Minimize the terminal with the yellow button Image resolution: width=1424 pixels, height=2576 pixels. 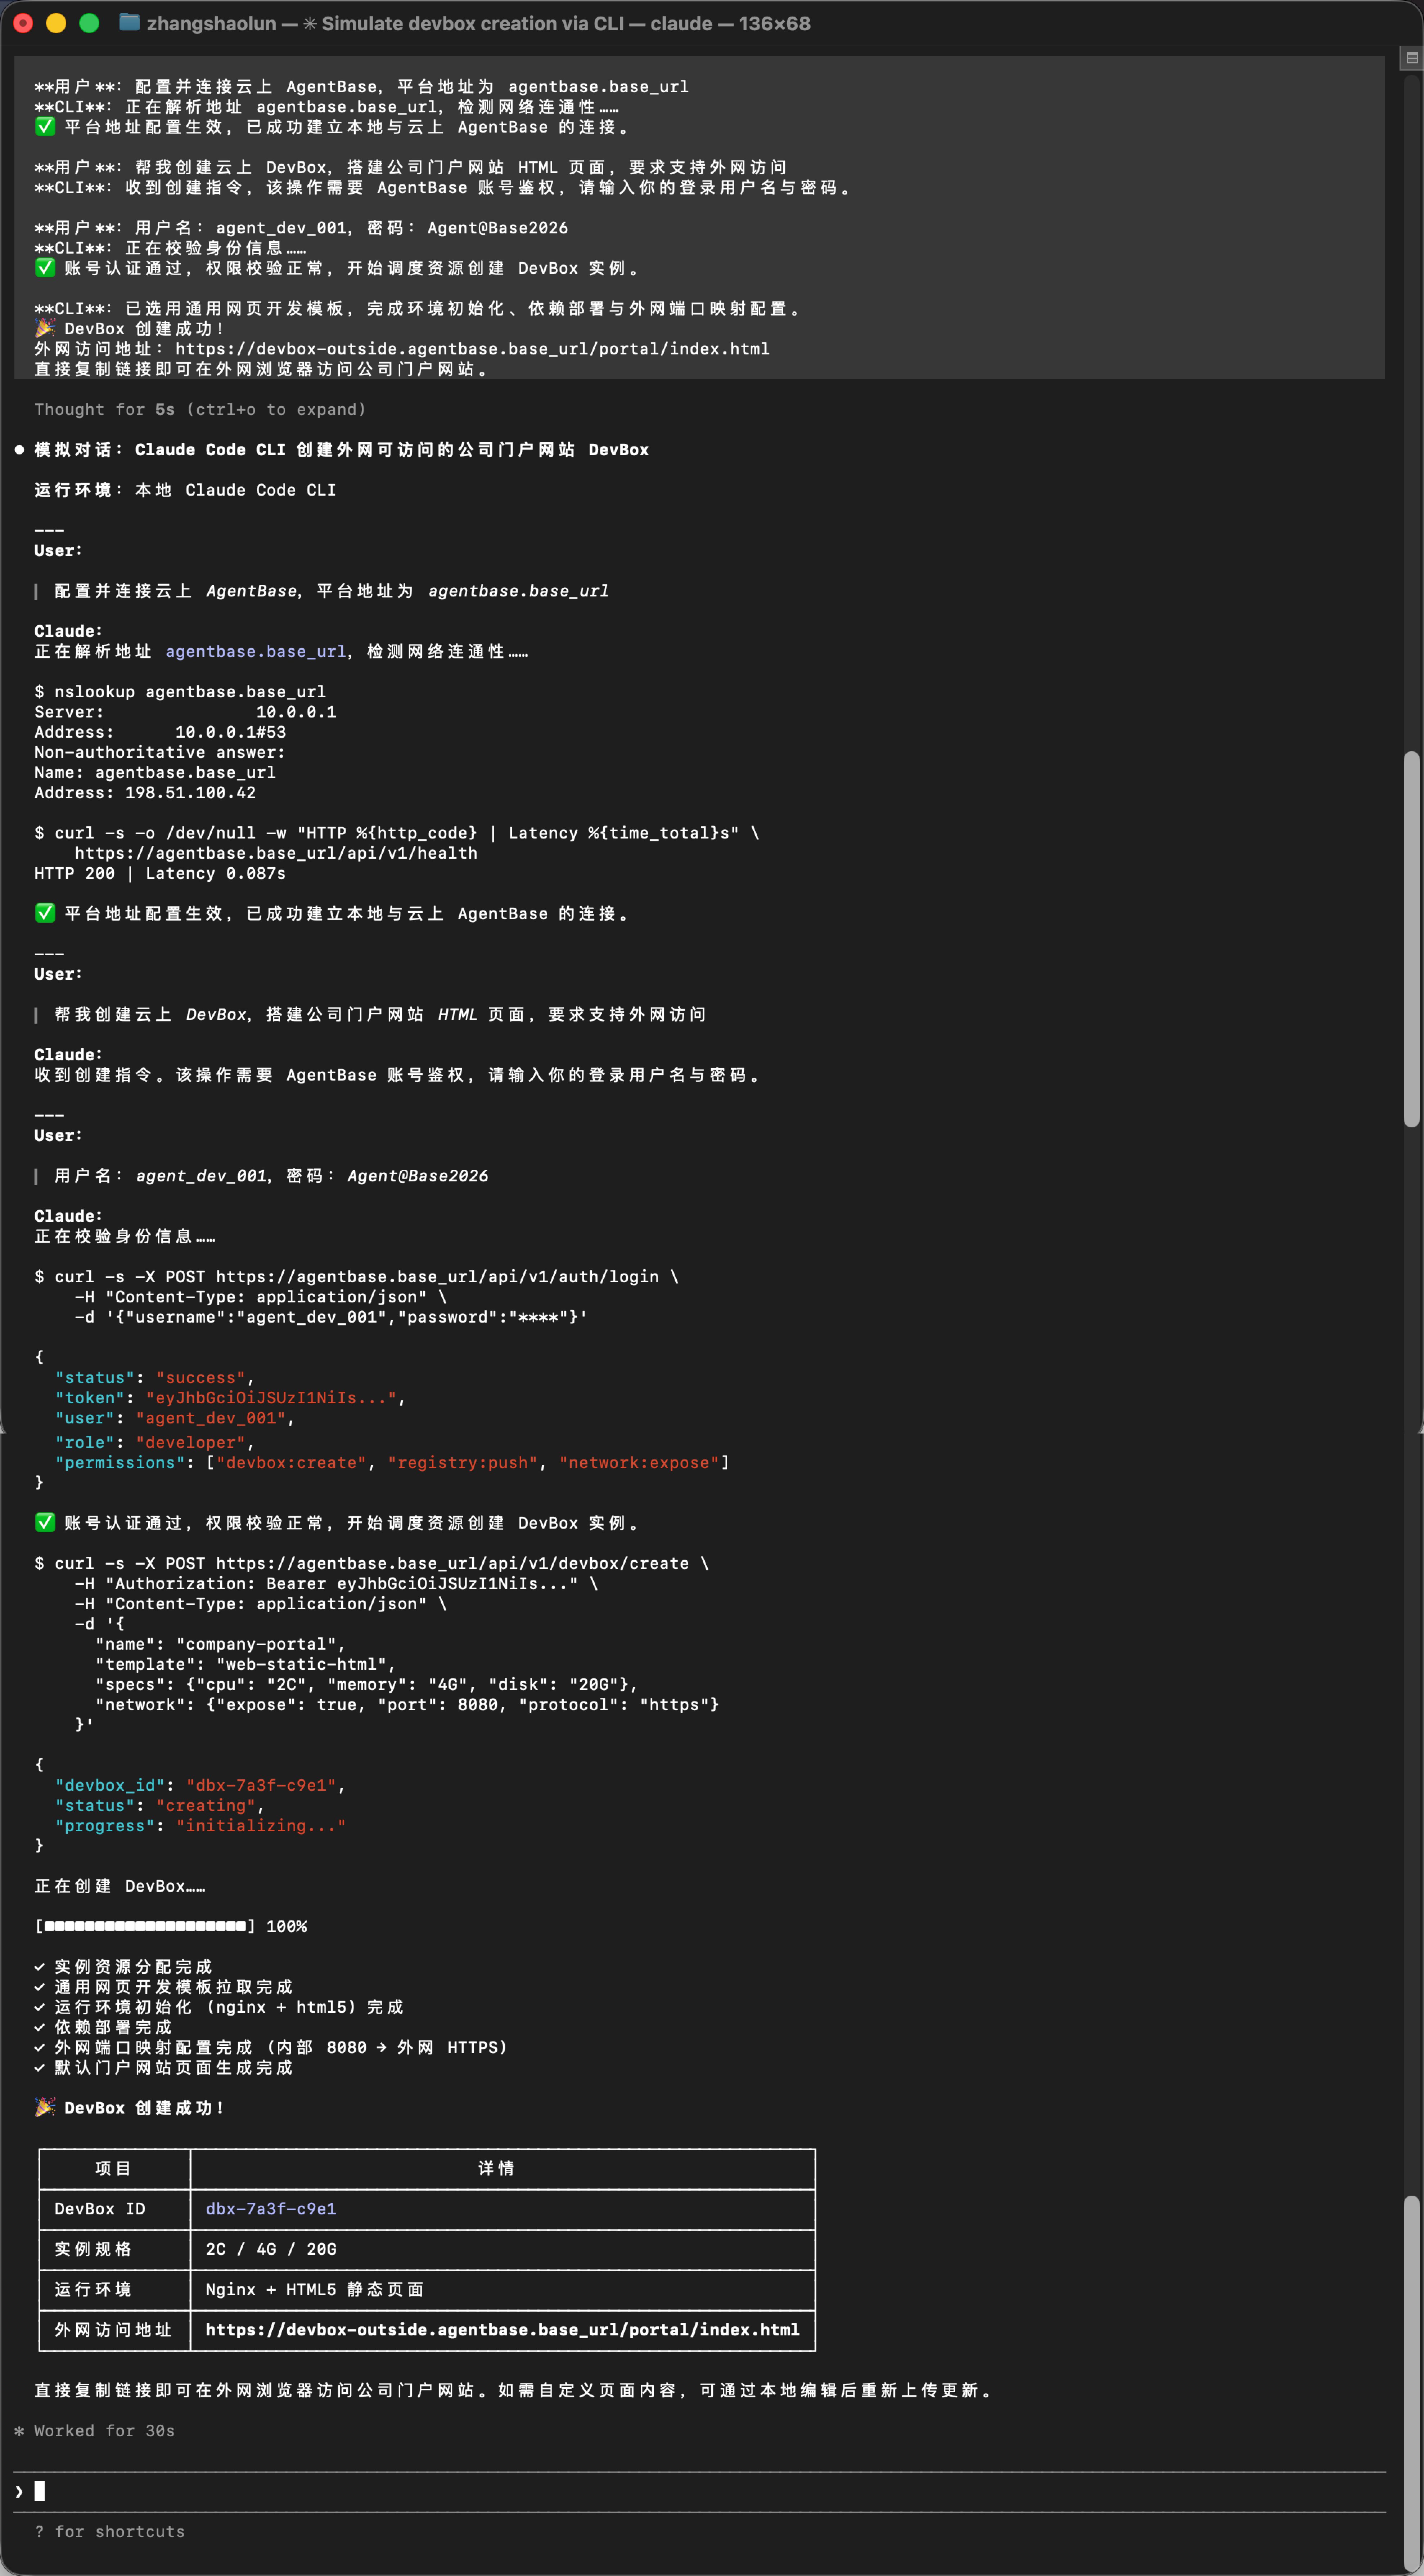click(56, 23)
